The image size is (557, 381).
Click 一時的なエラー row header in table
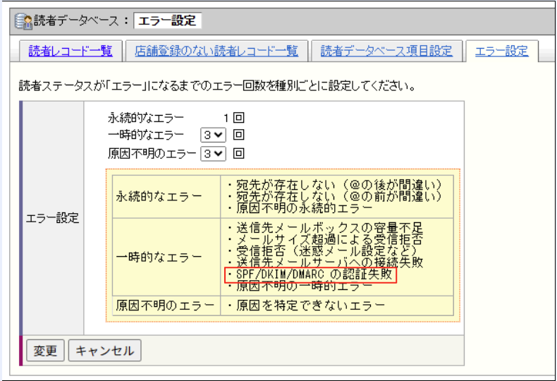pyautogui.click(x=159, y=256)
